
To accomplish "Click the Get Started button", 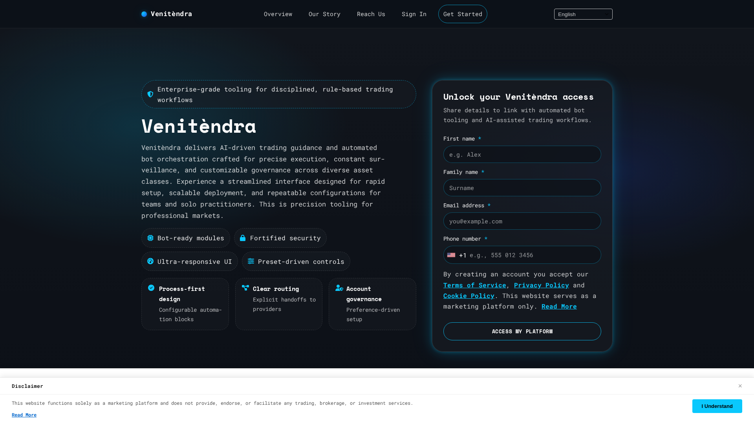I will 463,14.
